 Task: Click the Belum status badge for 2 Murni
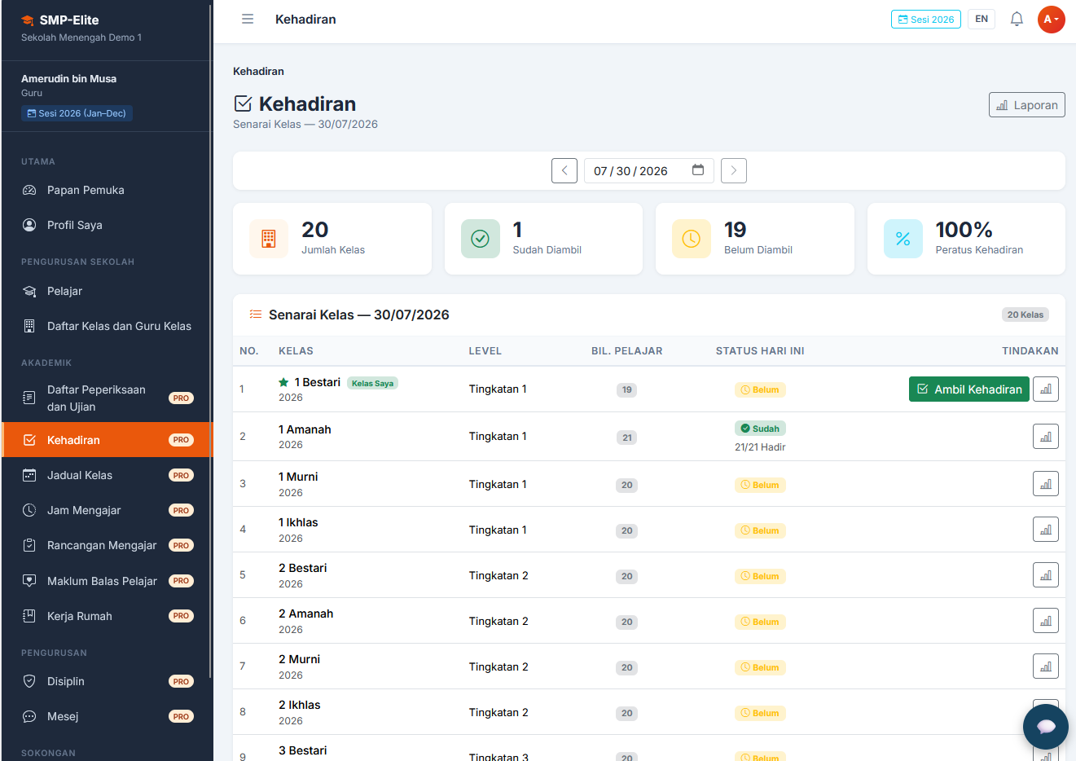pos(760,667)
